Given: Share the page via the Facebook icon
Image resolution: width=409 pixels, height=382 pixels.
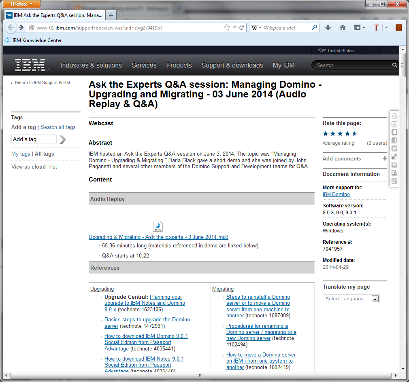Looking at the screenshot, I should pos(394,140).
